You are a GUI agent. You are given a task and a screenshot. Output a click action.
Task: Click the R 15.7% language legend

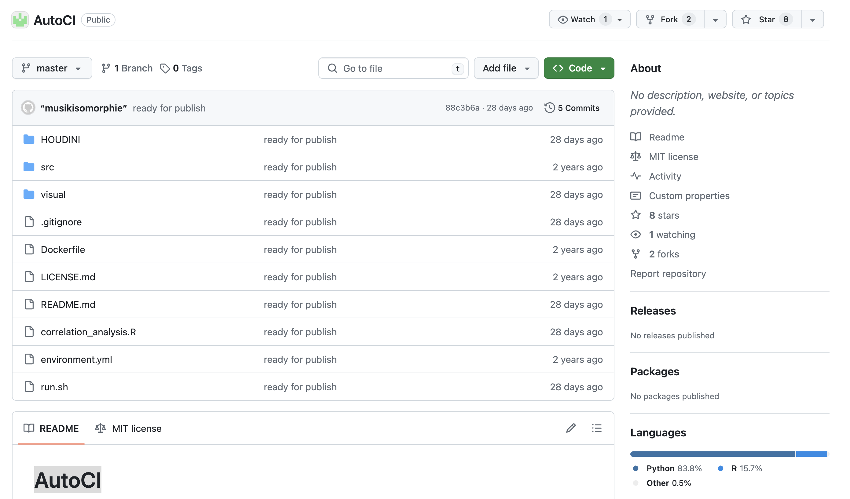(x=740, y=468)
